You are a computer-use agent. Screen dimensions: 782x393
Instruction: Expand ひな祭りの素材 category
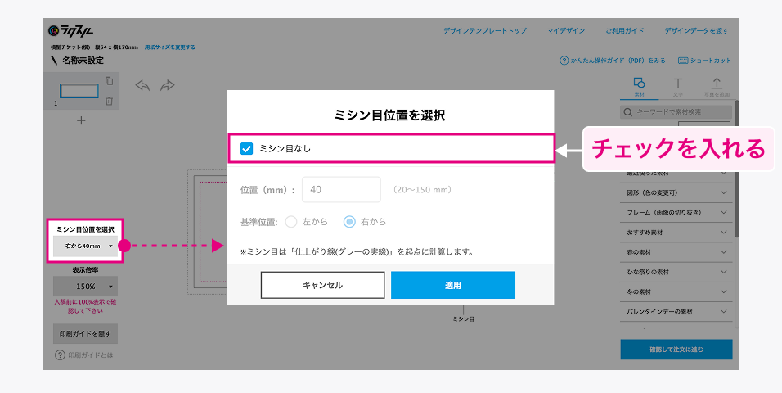pyautogui.click(x=676, y=272)
